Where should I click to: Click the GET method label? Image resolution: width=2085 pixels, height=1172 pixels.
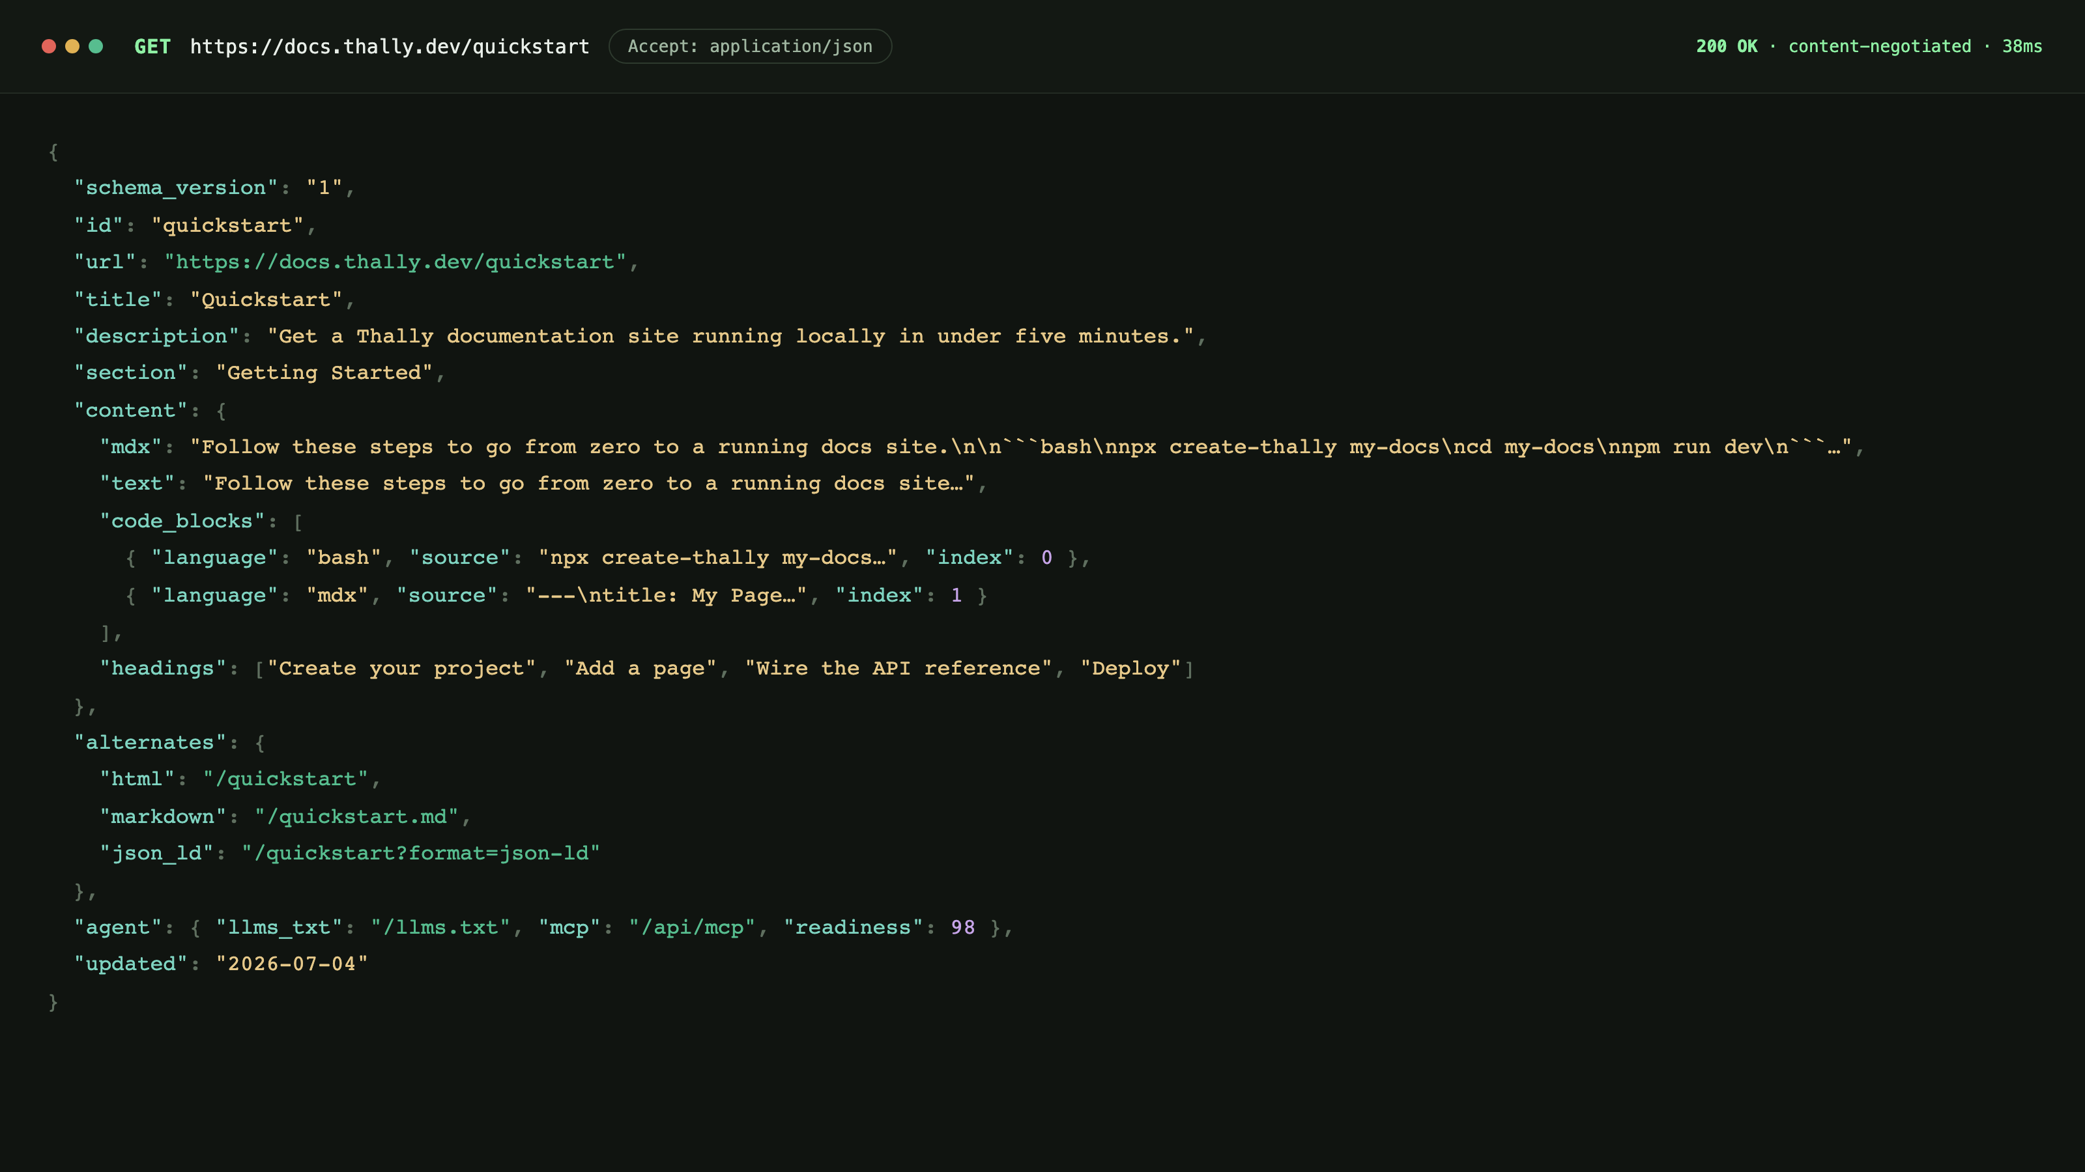click(152, 46)
